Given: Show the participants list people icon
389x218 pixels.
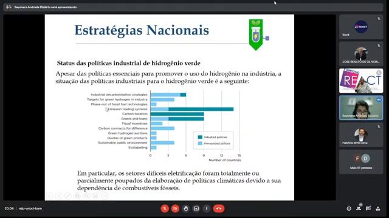Looking at the screenshot, I should click(359, 208).
